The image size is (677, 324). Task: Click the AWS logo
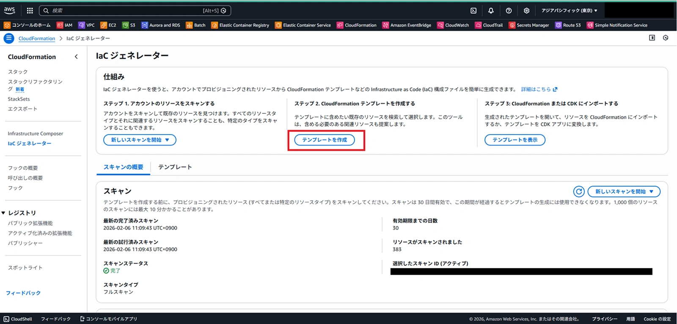tap(9, 10)
